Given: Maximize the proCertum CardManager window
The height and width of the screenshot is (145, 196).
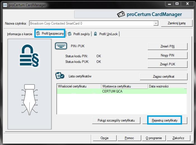Looking at the screenshot, I should [177, 4].
